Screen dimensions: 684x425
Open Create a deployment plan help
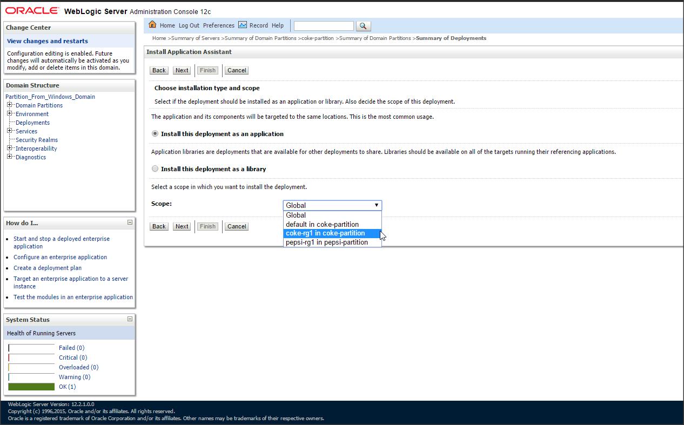click(48, 268)
